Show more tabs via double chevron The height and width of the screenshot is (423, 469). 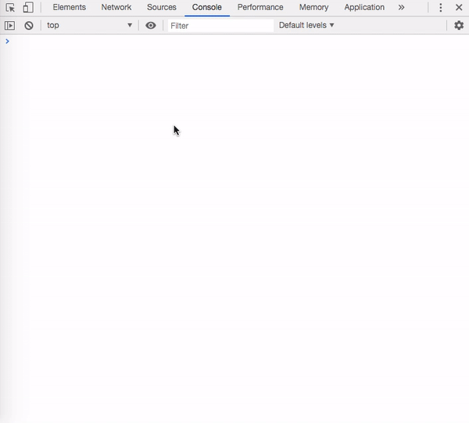pyautogui.click(x=401, y=8)
